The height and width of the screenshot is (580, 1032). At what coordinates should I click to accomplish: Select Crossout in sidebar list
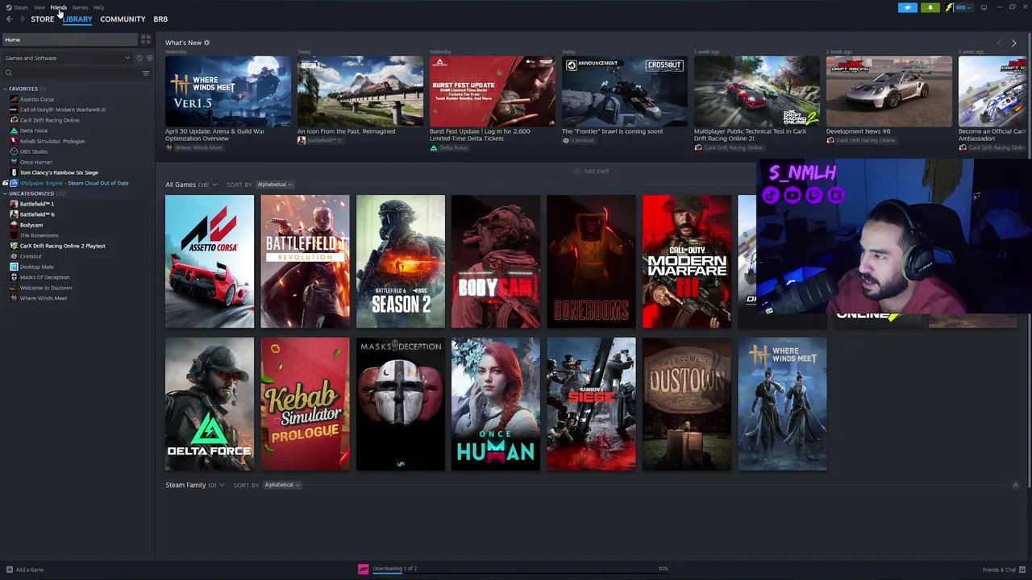(x=31, y=256)
